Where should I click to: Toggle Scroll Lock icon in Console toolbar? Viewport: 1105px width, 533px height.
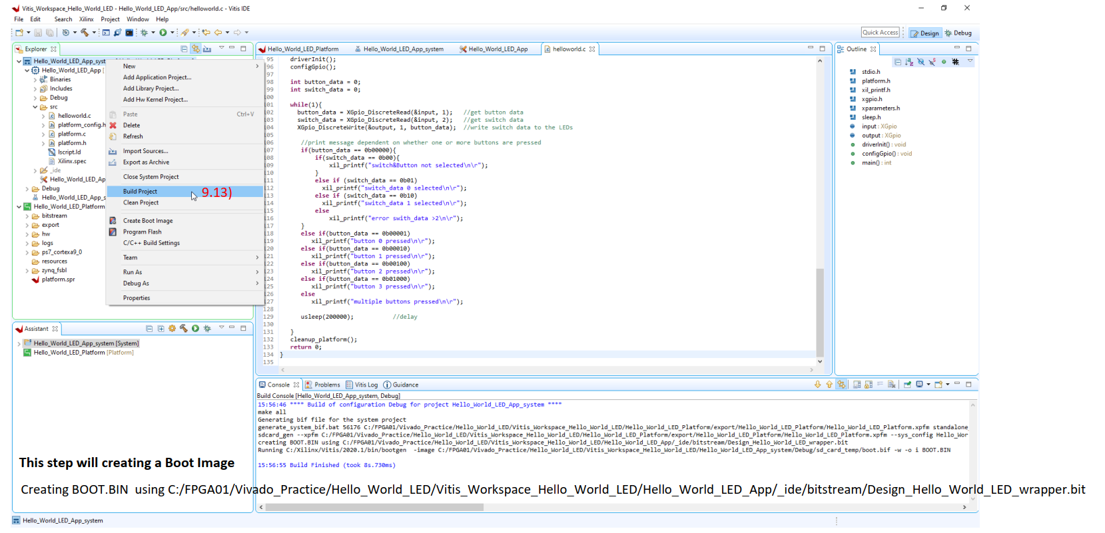click(x=869, y=385)
